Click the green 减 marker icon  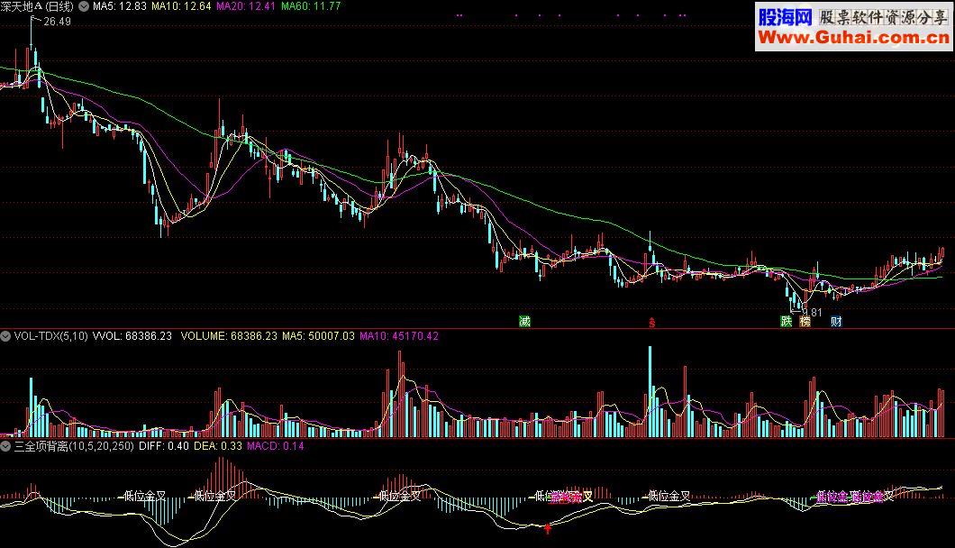click(524, 321)
